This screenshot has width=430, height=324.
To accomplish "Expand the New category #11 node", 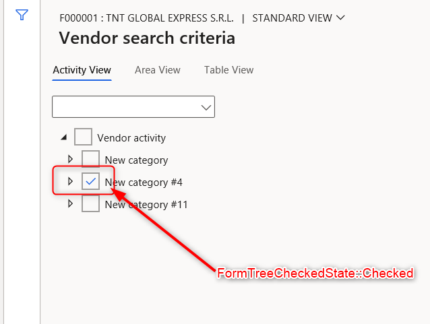I will point(70,204).
